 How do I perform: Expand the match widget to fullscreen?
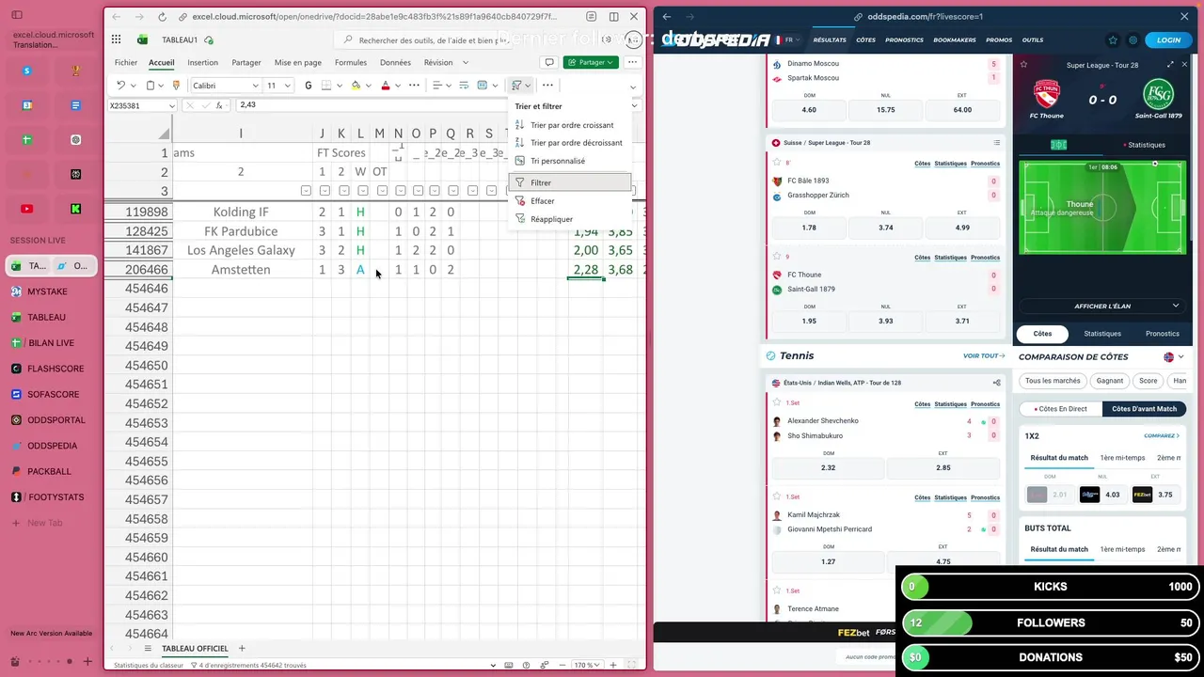pyautogui.click(x=1170, y=65)
